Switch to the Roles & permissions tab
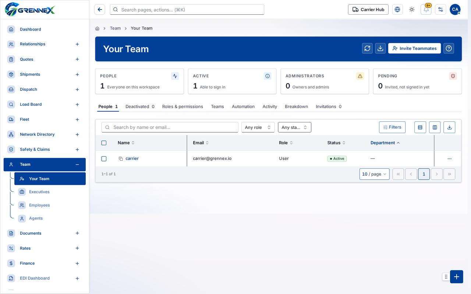The height and width of the screenshot is (294, 471). 183,107
